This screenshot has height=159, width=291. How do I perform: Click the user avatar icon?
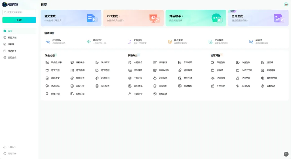pos(286,5)
